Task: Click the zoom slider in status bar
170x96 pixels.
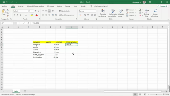Action: click(x=156, y=94)
